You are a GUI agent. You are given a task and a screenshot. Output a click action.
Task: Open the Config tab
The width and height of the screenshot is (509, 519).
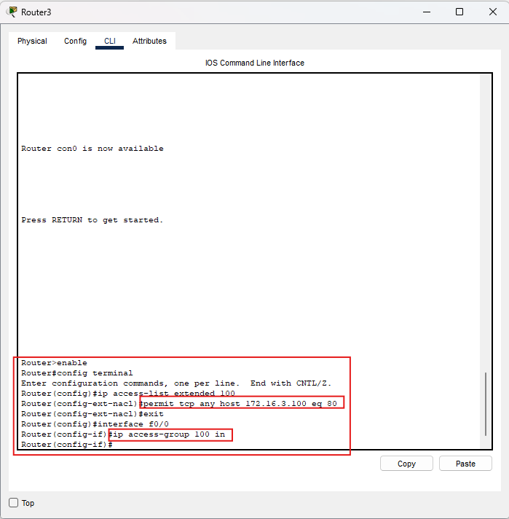point(75,42)
